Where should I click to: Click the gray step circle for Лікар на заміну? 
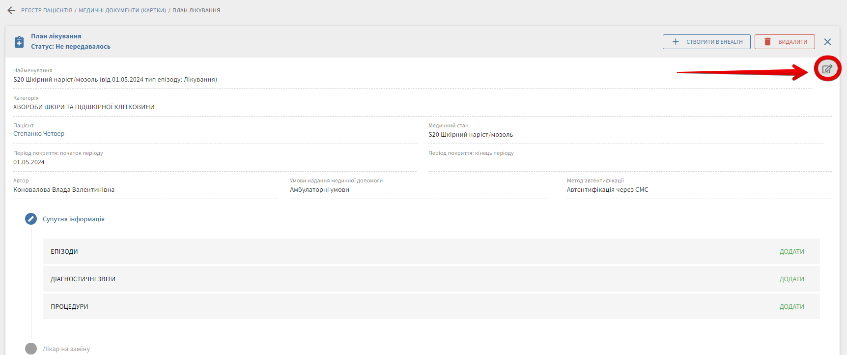click(31, 349)
